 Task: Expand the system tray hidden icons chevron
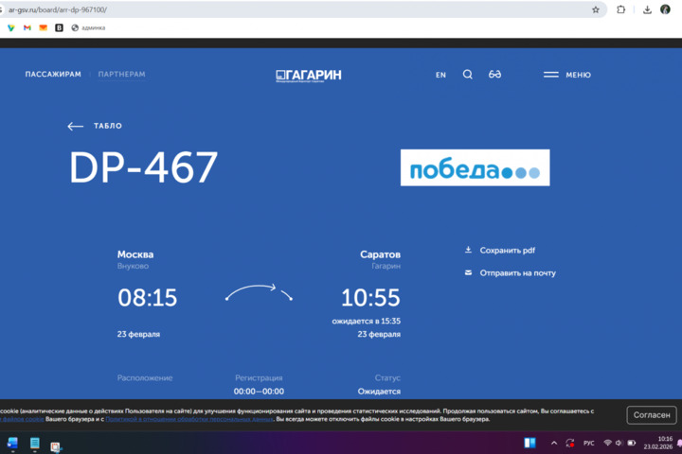click(x=554, y=443)
